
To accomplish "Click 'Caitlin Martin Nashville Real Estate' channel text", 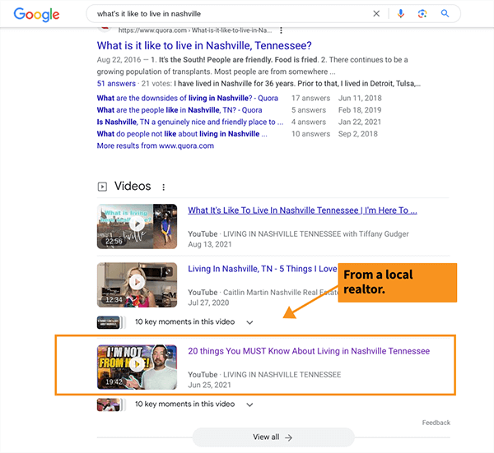I will (281, 293).
